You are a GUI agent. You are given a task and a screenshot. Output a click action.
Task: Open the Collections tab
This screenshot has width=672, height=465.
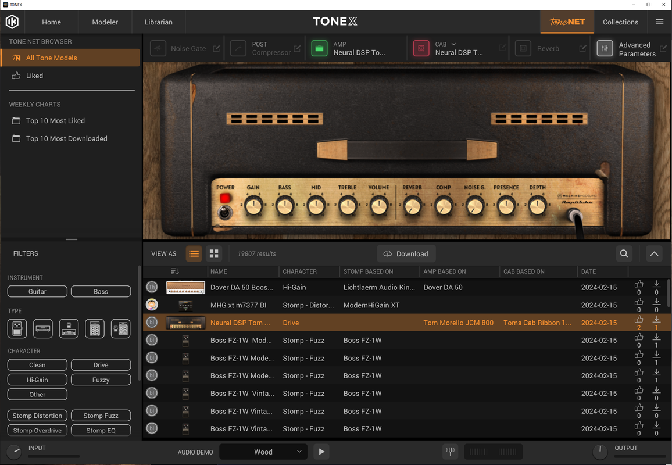point(620,22)
